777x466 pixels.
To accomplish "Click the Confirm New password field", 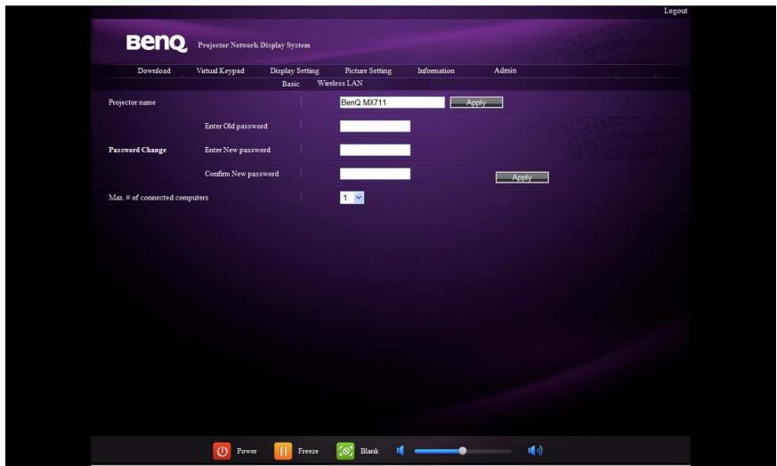I will (x=375, y=174).
